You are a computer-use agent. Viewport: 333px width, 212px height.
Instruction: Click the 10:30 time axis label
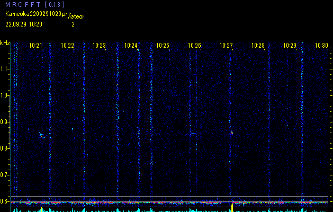point(321,46)
